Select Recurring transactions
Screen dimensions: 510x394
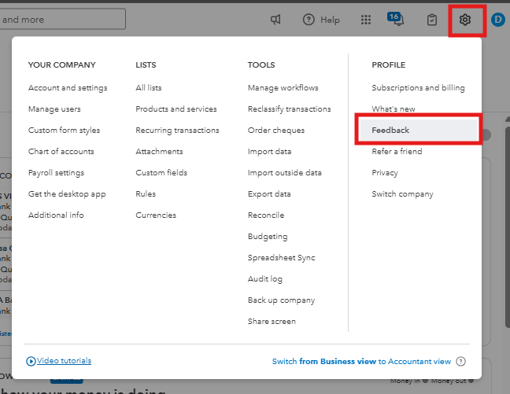tap(177, 131)
